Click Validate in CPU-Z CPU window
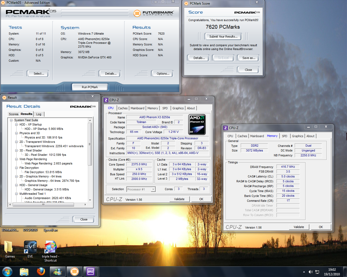 pos(179,199)
